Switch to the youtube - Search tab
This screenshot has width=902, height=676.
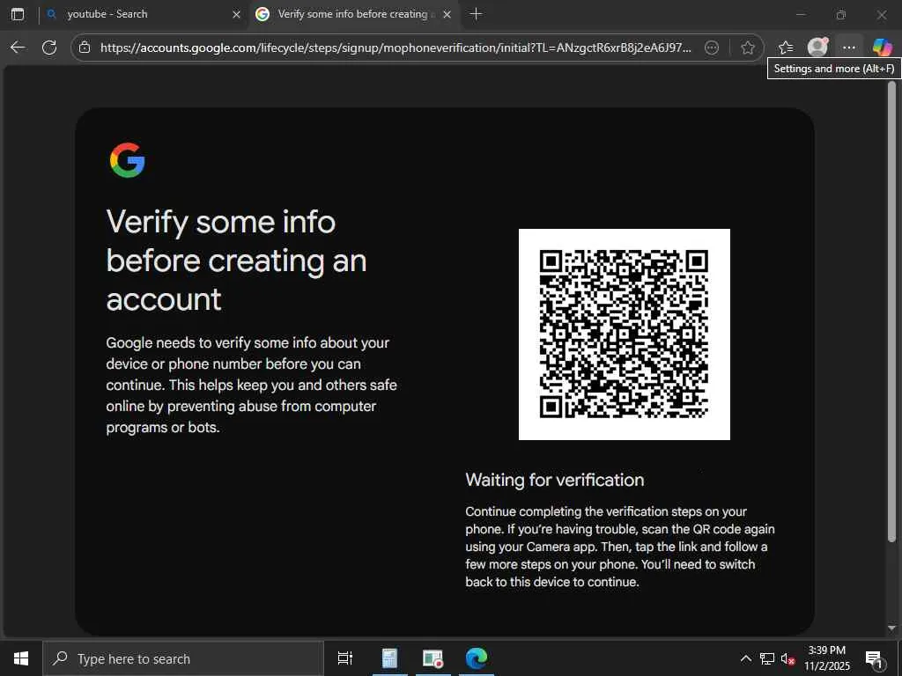(144, 14)
